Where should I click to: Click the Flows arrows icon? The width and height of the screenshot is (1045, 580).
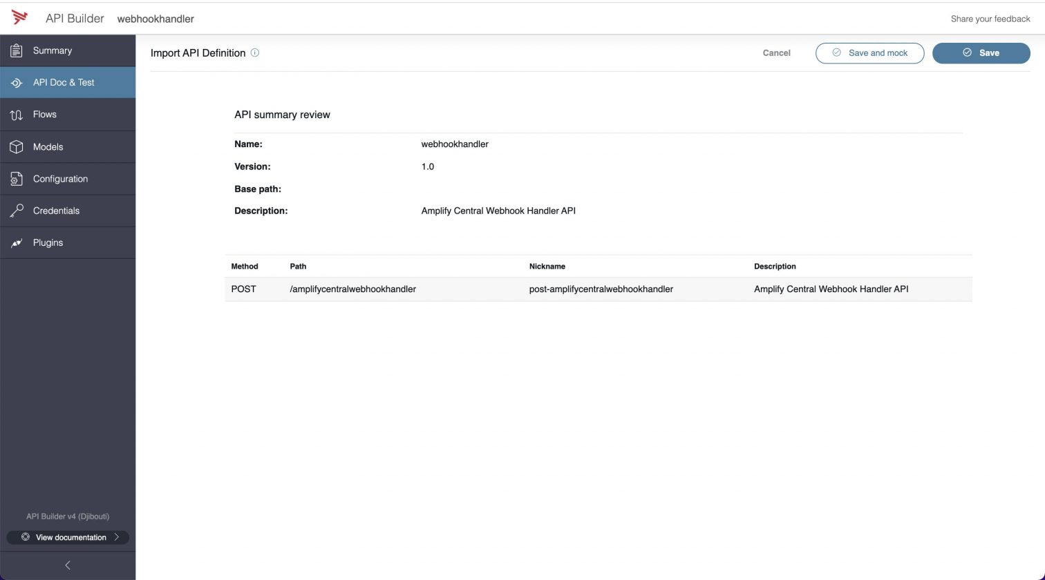click(x=17, y=115)
